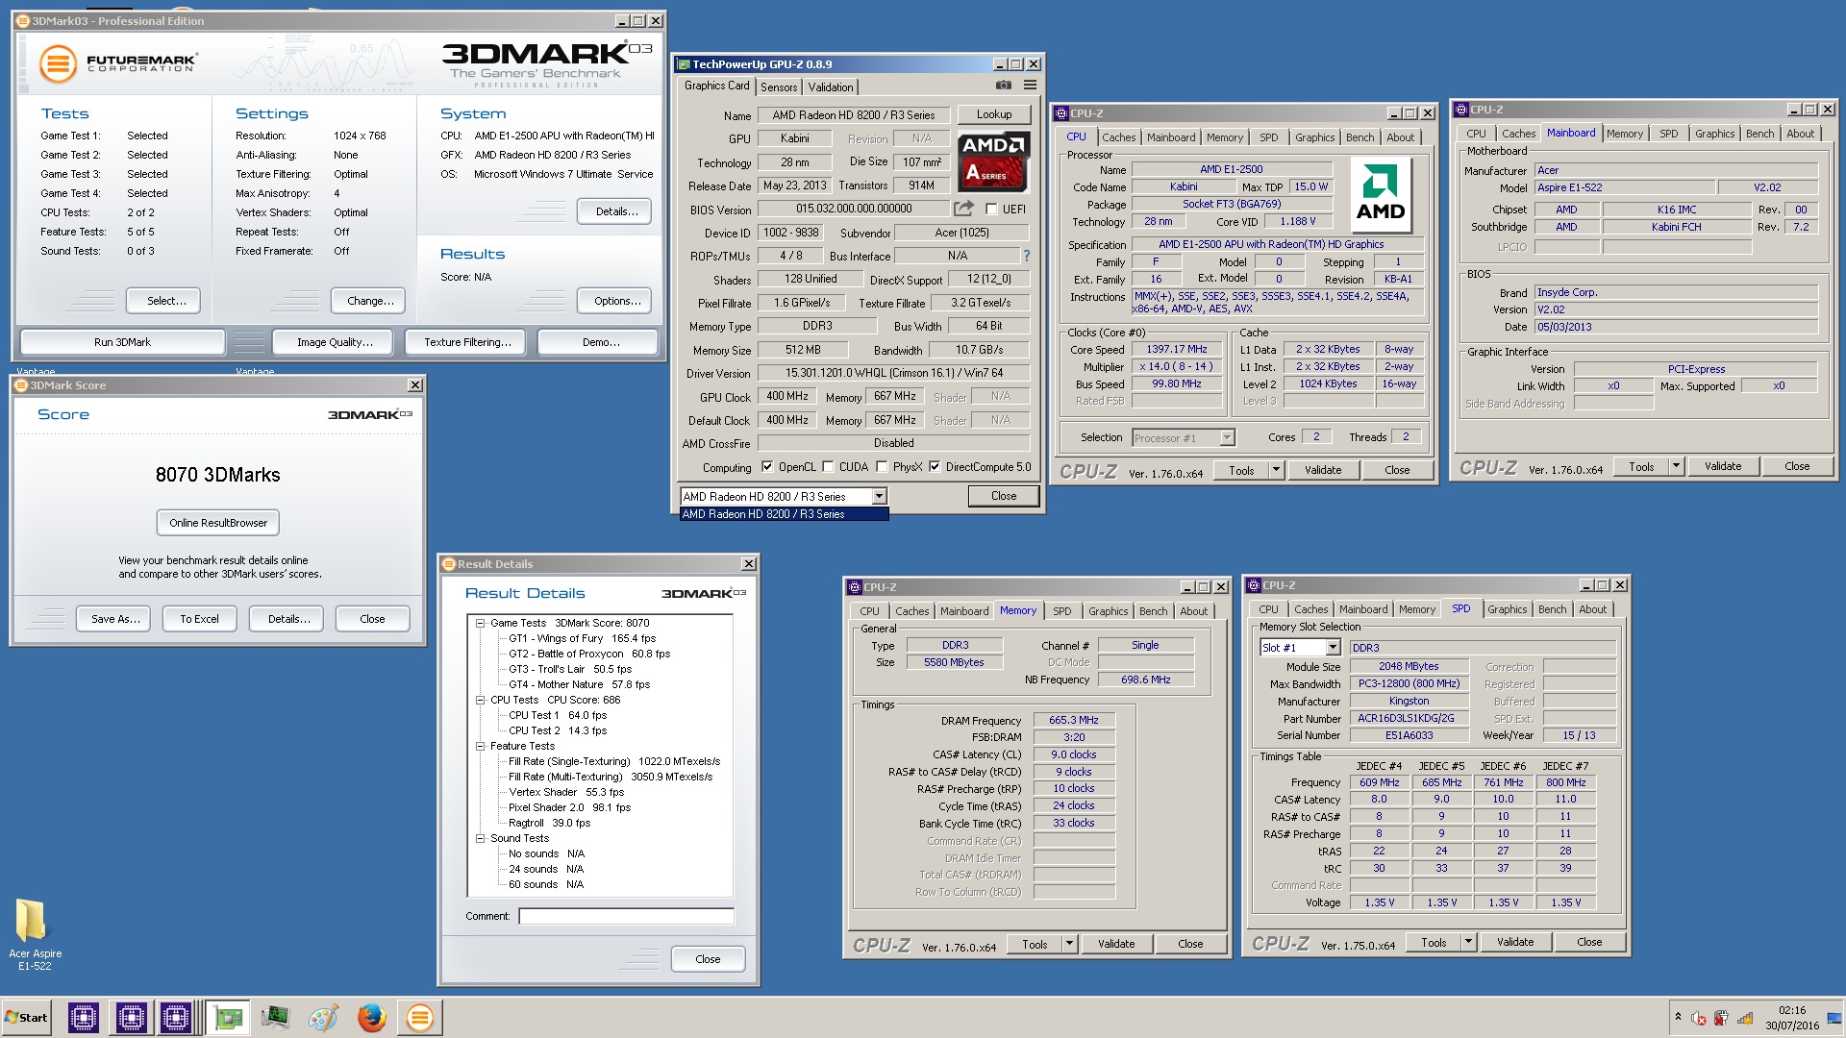Click the AMD A-Series logo in GPU-Z

(x=993, y=161)
